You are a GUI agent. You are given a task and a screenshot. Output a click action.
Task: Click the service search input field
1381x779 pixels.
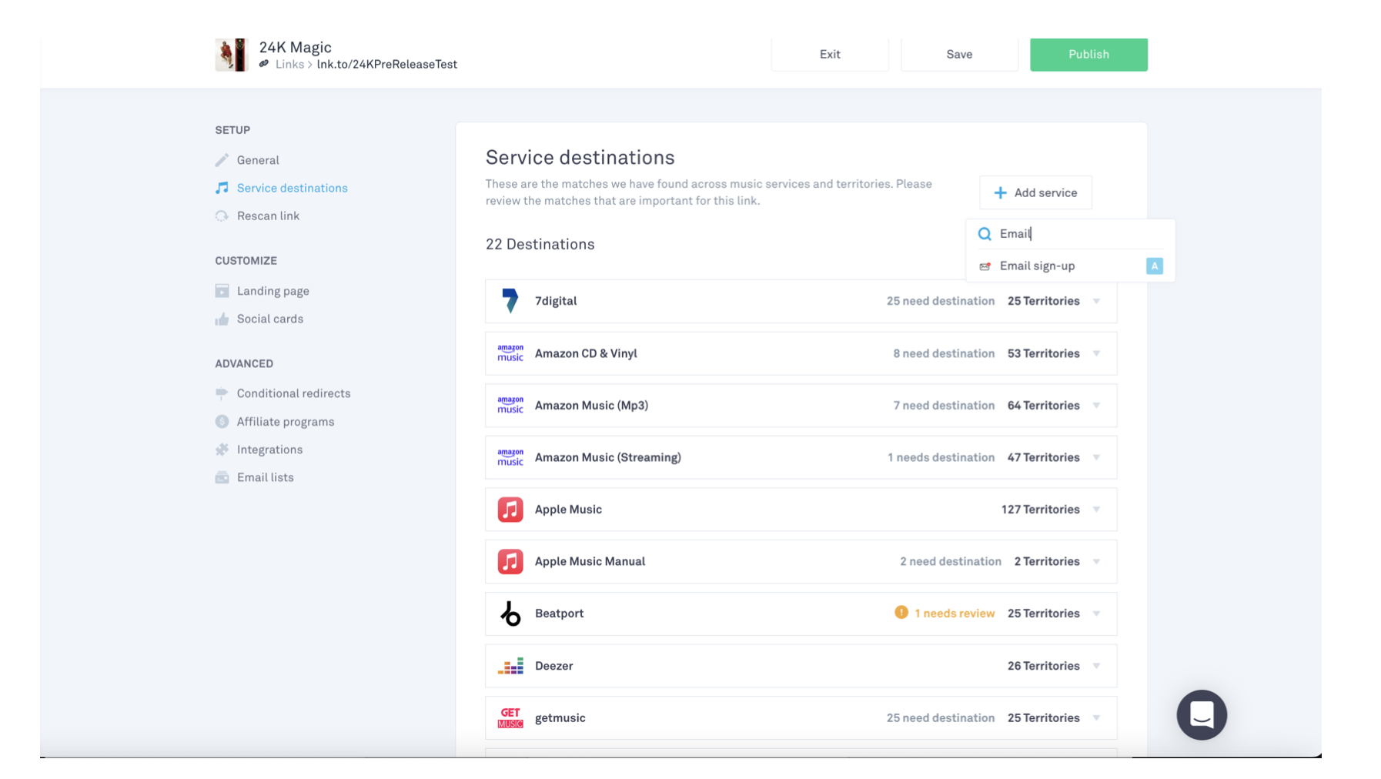coord(1078,234)
